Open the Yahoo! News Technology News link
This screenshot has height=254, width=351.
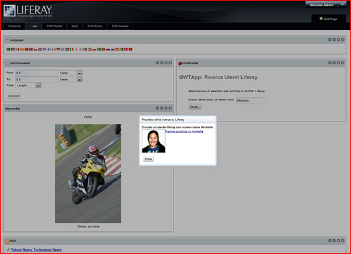pos(36,249)
